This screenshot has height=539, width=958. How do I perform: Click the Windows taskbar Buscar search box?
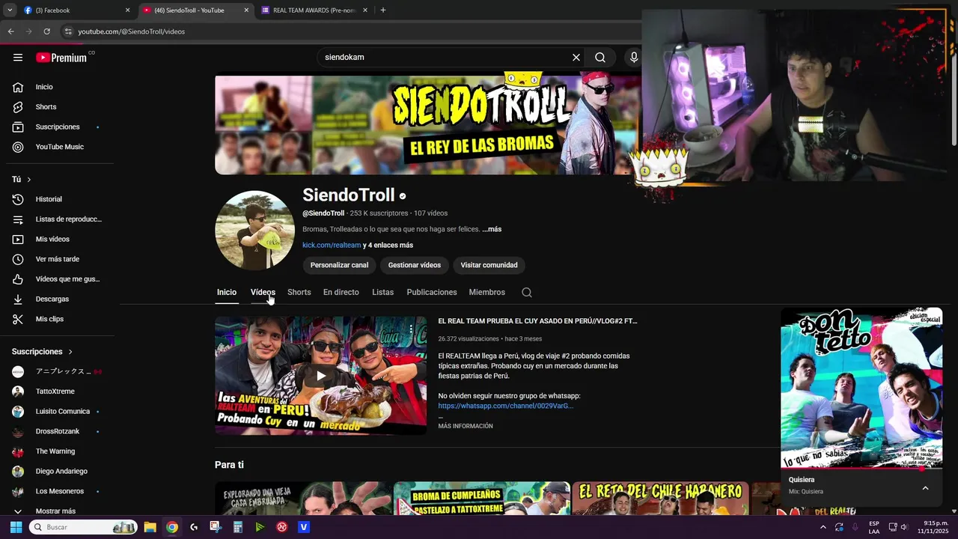click(x=83, y=527)
